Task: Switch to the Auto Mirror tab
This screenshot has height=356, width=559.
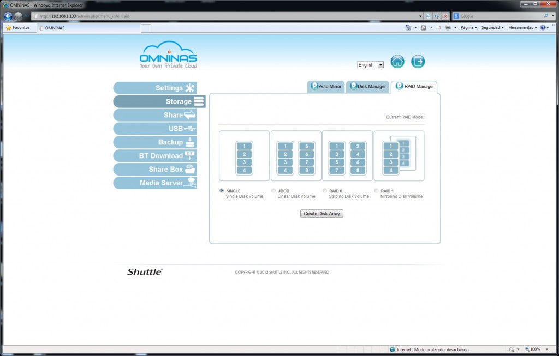Action: tap(326, 87)
